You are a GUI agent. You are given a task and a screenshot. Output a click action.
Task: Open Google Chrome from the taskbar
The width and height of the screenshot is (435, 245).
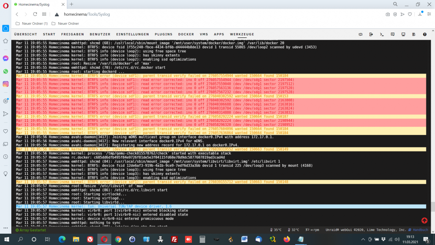118,239
